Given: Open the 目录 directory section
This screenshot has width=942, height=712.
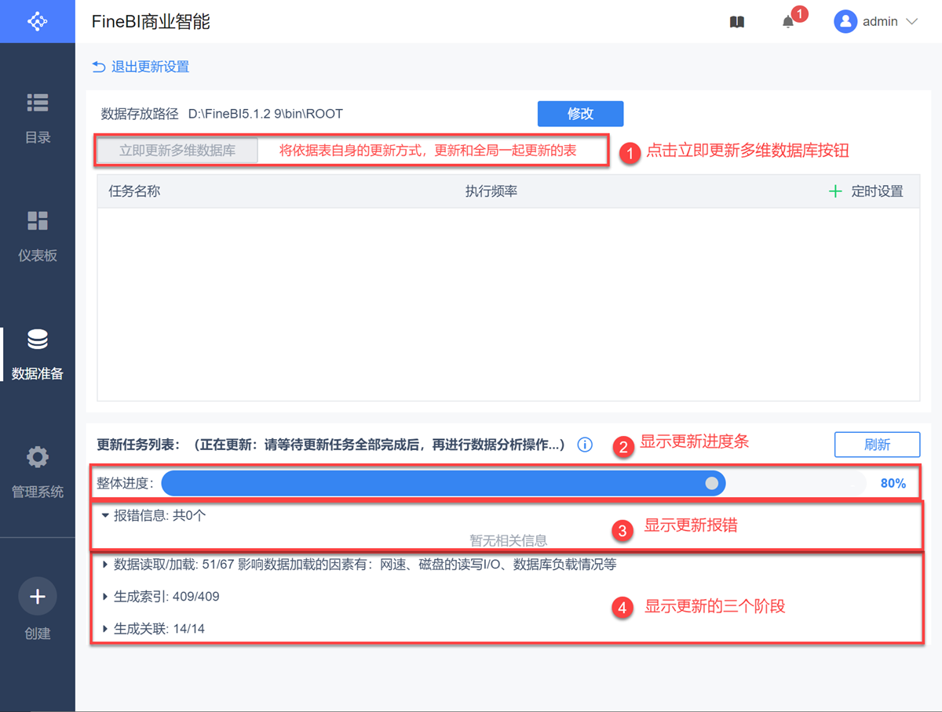Looking at the screenshot, I should click(x=38, y=118).
